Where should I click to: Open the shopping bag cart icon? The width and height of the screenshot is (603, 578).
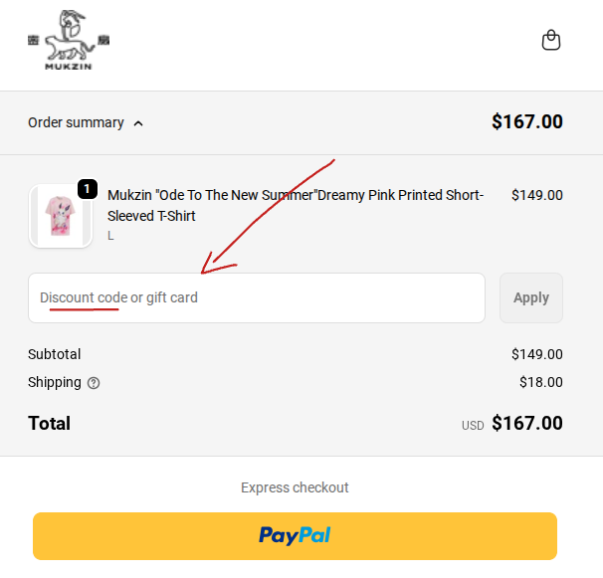(x=551, y=41)
